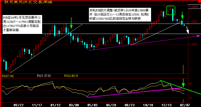Click the 02/07 date axis label
The width and height of the screenshot is (201, 107).
[185, 105]
